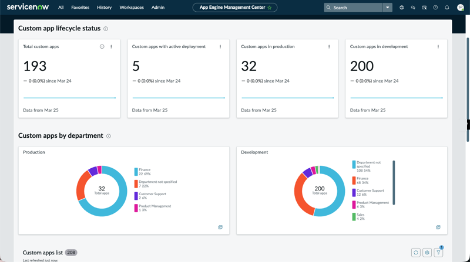
Task: Click info icon next to Custom apps by department
Action: 109,136
